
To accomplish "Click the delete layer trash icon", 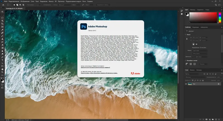I will [x=219, y=119].
